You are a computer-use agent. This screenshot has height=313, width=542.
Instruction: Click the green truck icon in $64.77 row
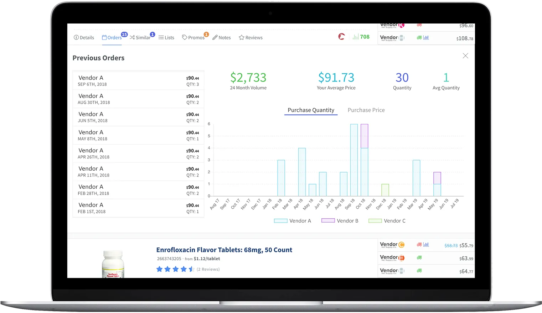pos(419,271)
